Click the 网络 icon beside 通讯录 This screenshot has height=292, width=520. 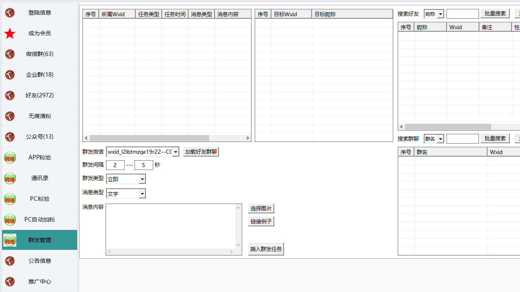coord(10,178)
